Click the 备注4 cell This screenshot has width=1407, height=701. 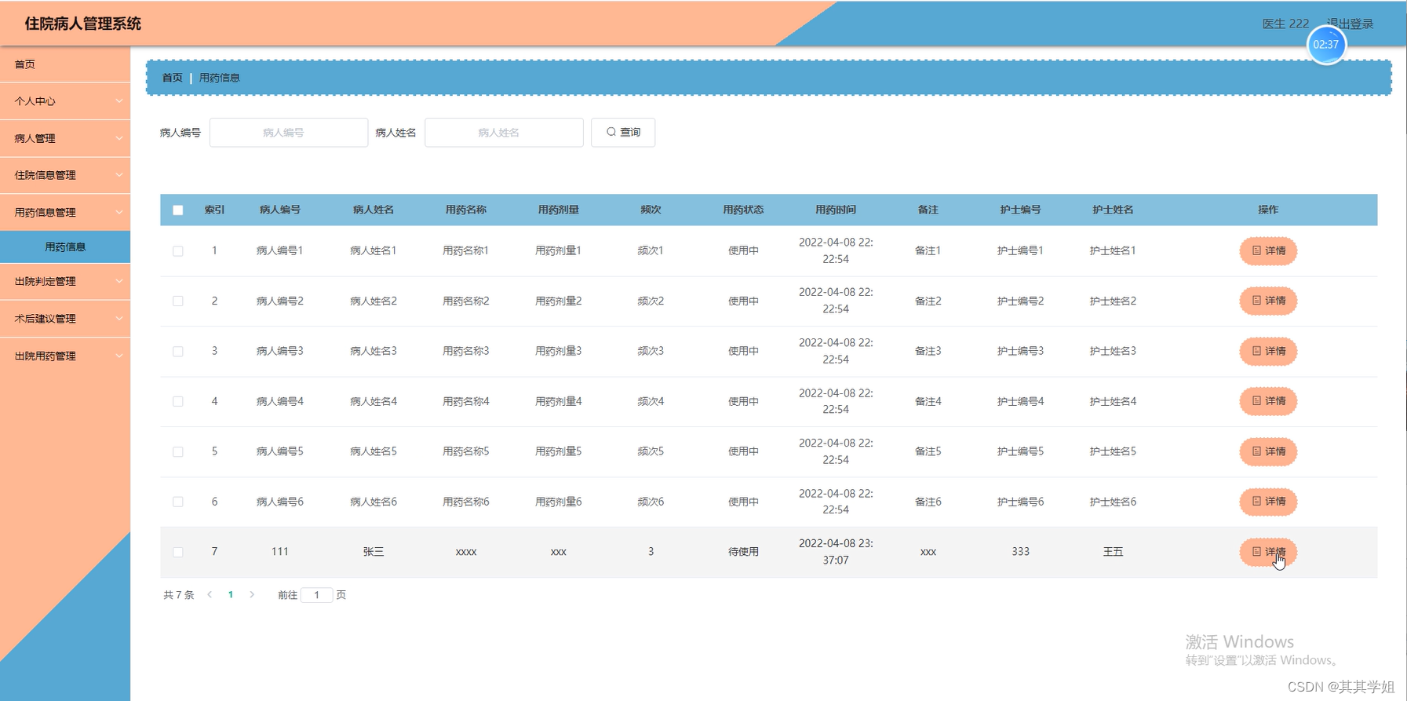pyautogui.click(x=928, y=401)
